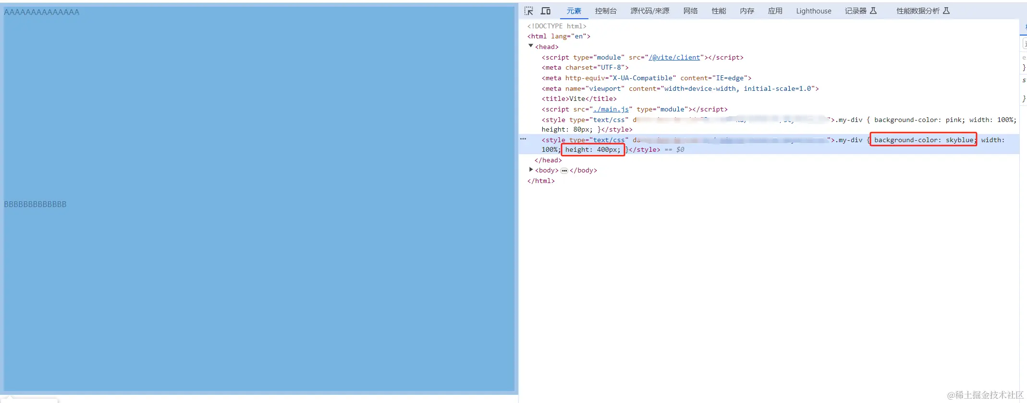Viewport: 1027px width, 403px height.
Task: Open the 元素 (Elements) tab
Action: click(574, 11)
